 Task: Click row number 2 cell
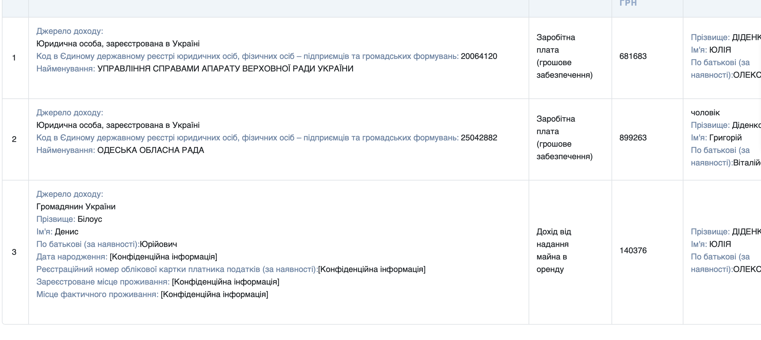(14, 139)
